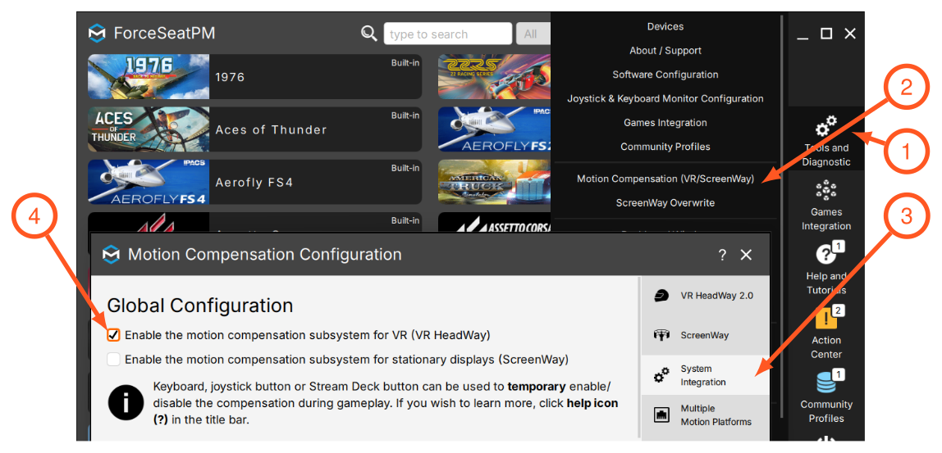Choose Motion Compensation (VR/ScreenWay) menu item

[665, 179]
